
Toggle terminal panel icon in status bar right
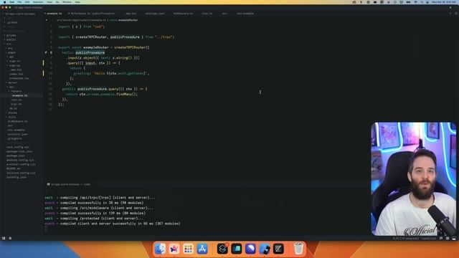[x=448, y=239]
